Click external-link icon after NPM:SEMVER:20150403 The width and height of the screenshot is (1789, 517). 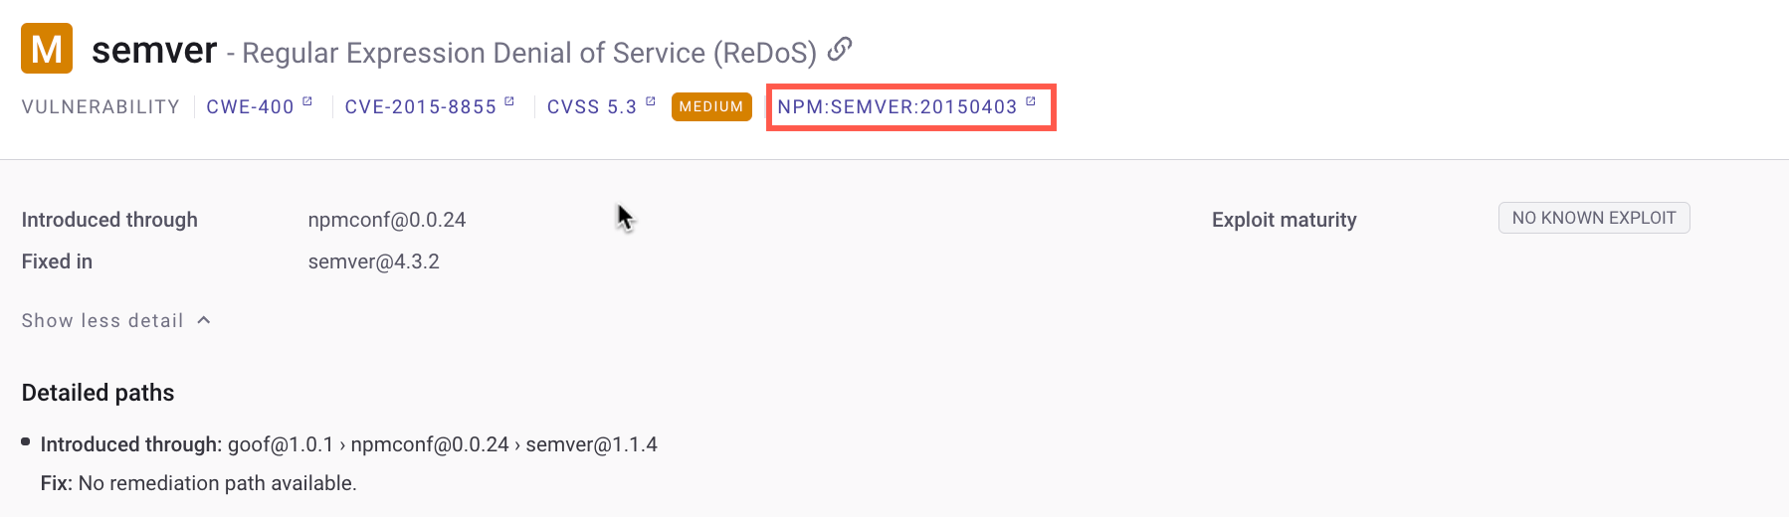(x=1031, y=101)
